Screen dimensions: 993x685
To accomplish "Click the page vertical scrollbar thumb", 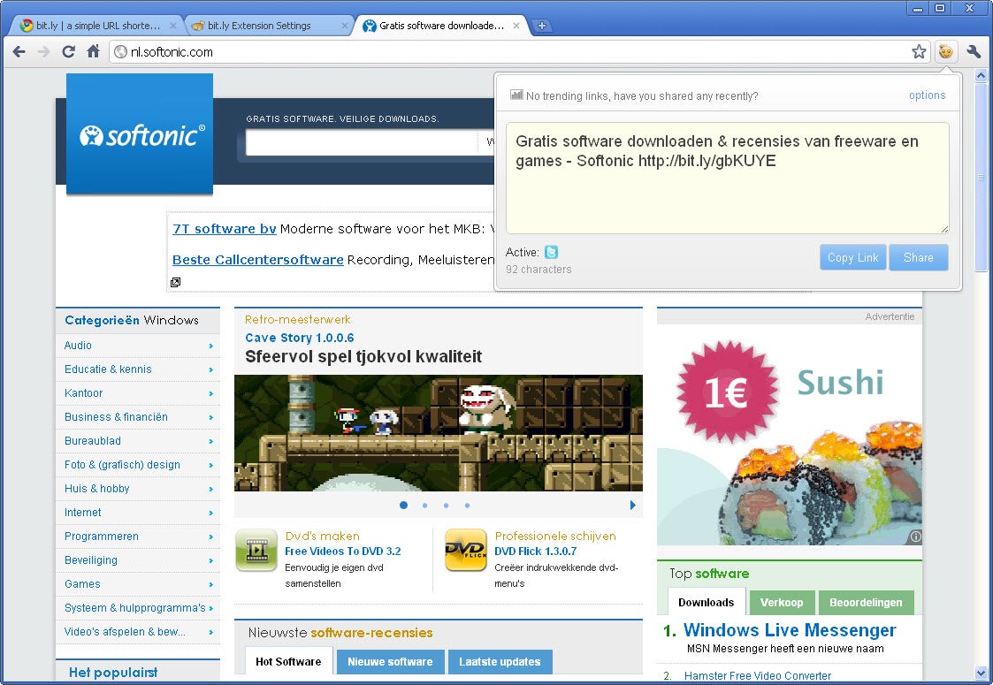I will (981, 177).
